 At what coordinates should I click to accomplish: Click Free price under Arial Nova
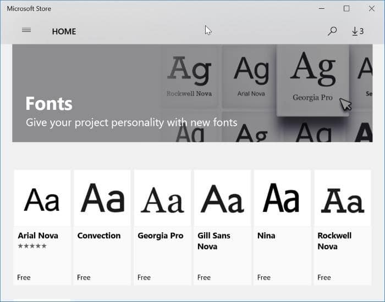click(24, 277)
